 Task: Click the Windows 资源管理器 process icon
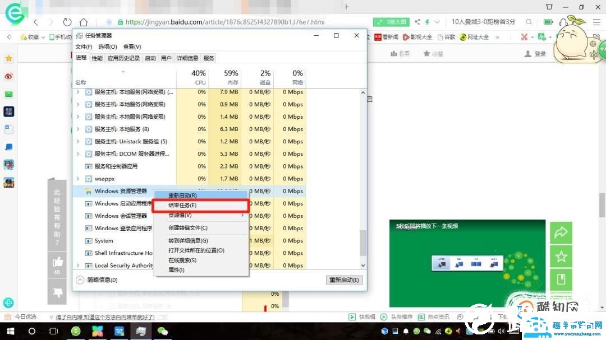[89, 191]
